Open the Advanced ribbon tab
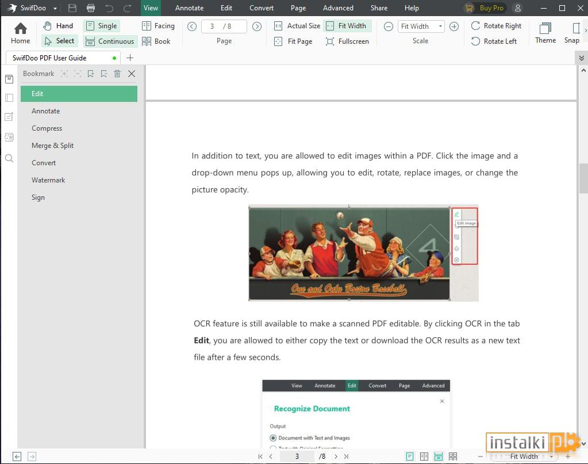Image resolution: width=588 pixels, height=464 pixels. pos(338,8)
